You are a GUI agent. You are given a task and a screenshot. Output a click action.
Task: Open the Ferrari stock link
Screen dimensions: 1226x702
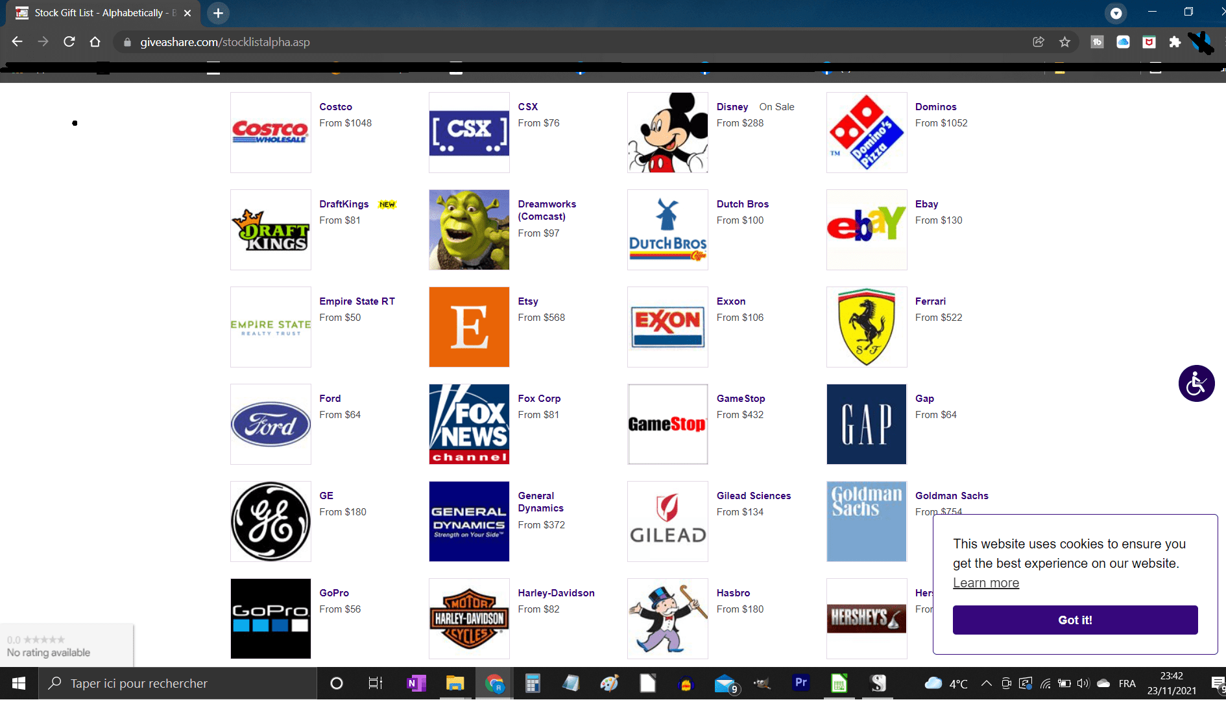pos(930,301)
